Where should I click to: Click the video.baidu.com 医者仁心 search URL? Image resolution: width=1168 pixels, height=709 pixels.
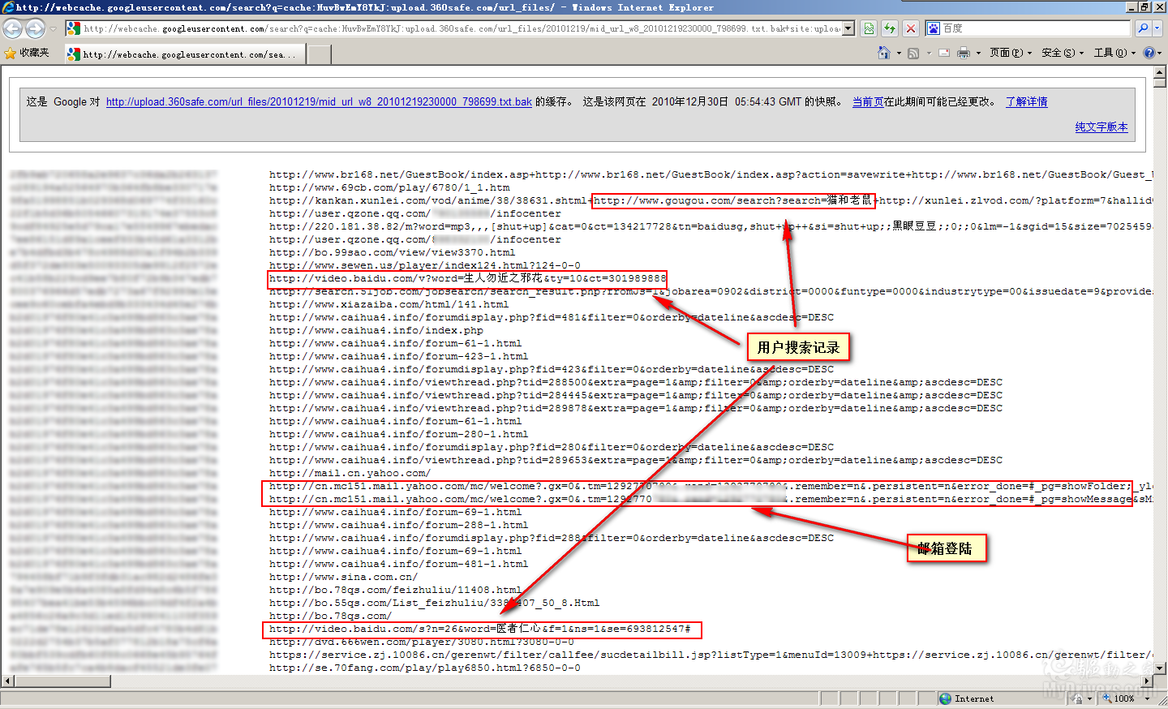point(480,629)
